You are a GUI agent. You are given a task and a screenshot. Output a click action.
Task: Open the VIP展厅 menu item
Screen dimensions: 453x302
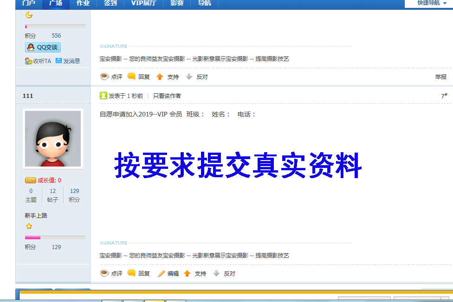(143, 3)
